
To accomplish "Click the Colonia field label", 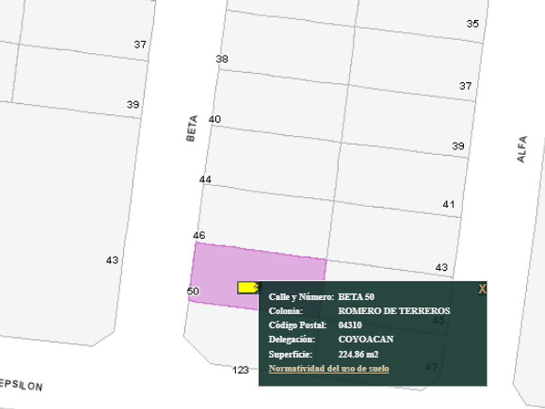I will pos(285,310).
